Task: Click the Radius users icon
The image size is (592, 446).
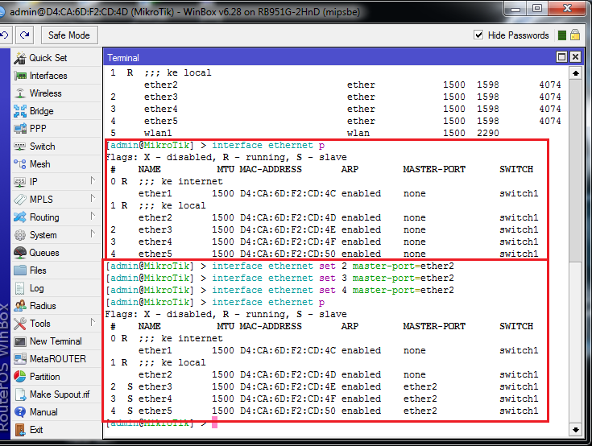Action: (20, 306)
